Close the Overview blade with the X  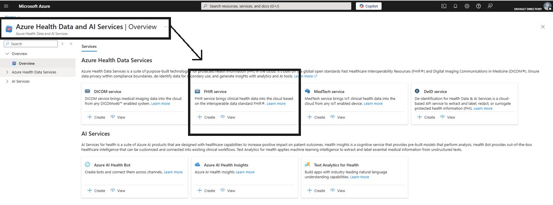tap(543, 27)
